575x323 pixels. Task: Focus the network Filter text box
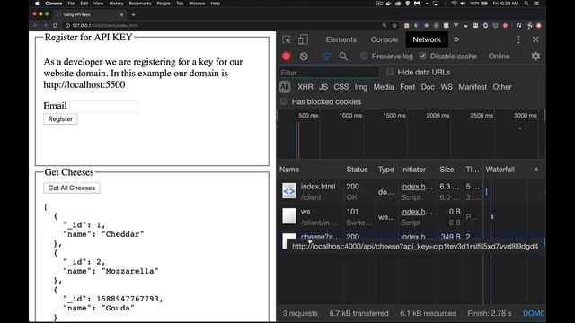(329, 73)
